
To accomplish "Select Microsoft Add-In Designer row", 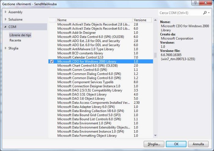I will (x=101, y=33).
